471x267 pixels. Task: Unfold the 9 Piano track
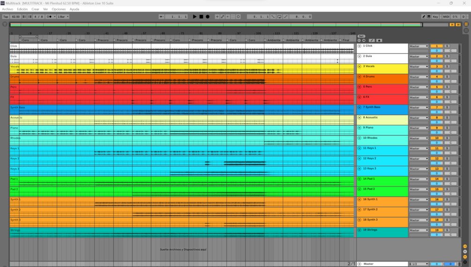(359, 128)
